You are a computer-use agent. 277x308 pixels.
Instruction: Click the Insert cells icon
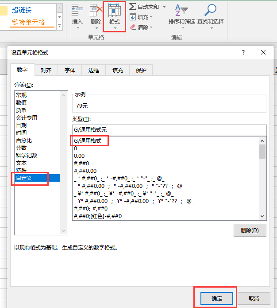pos(77,10)
